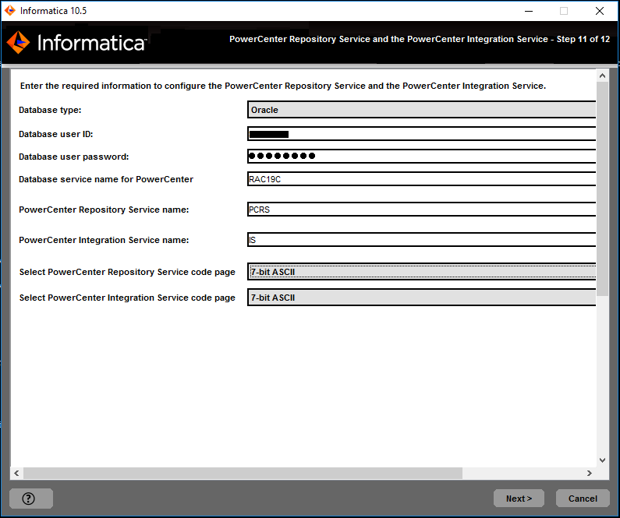Click the Repository Service name field PCRS
620x518 pixels.
coord(421,210)
